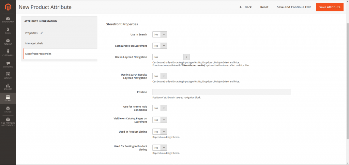Expand the Use in Layered Navigation dropdown

pos(171,57)
